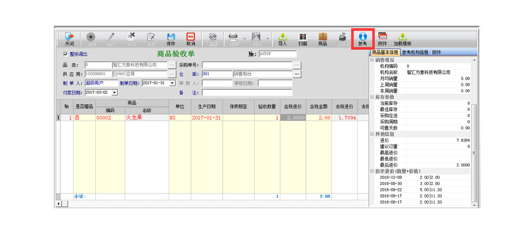Click the 加载模板 (Load template) icon
Viewport: 524px width, 236px height.
point(402,39)
